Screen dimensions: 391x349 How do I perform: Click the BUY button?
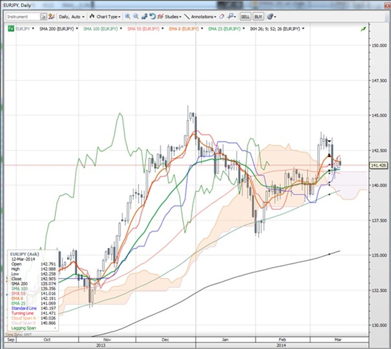pyautogui.click(x=258, y=17)
